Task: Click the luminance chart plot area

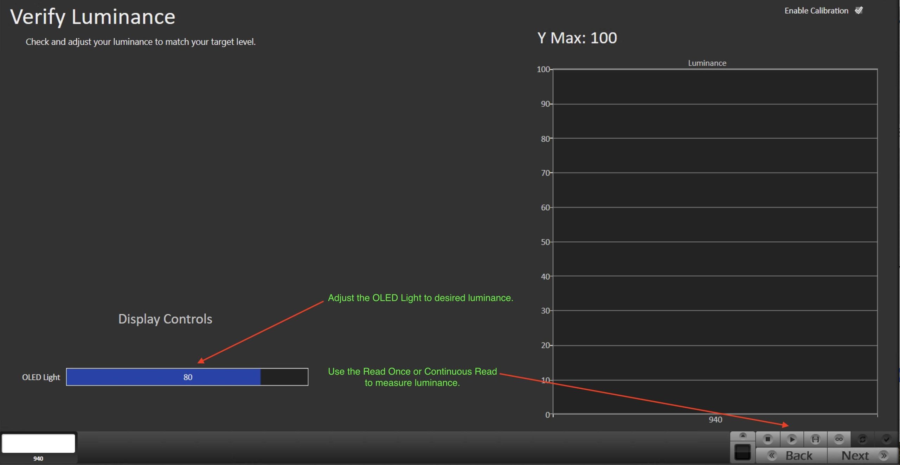Action: click(x=715, y=242)
